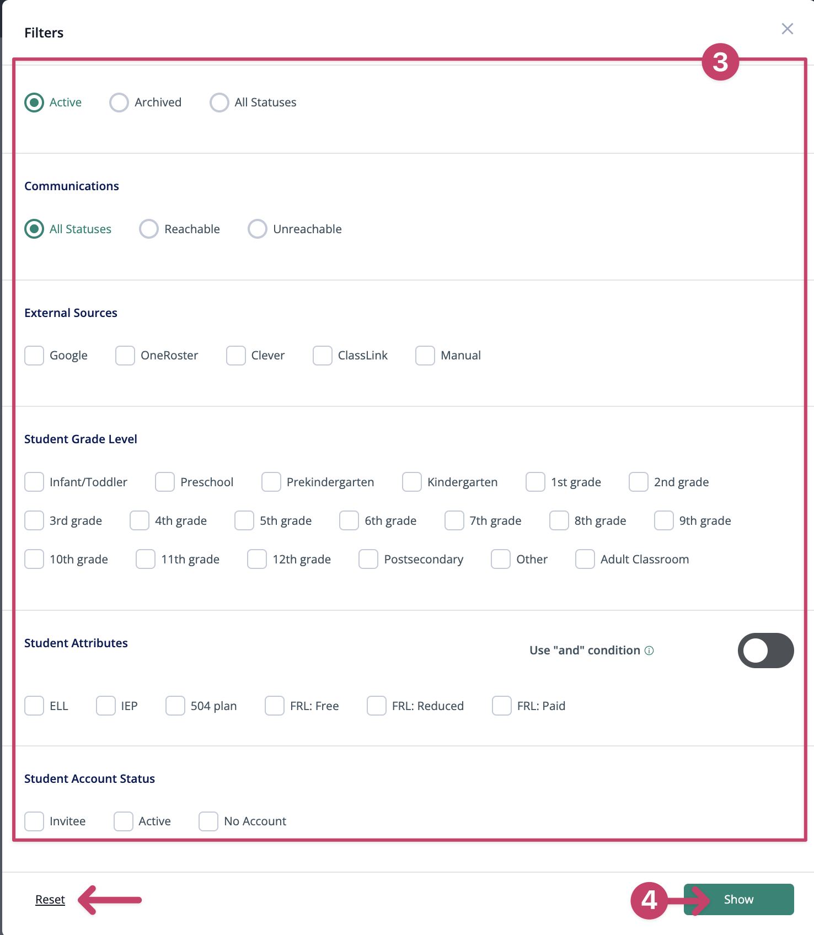Select the Archived status radio button
814x935 pixels.
119,103
